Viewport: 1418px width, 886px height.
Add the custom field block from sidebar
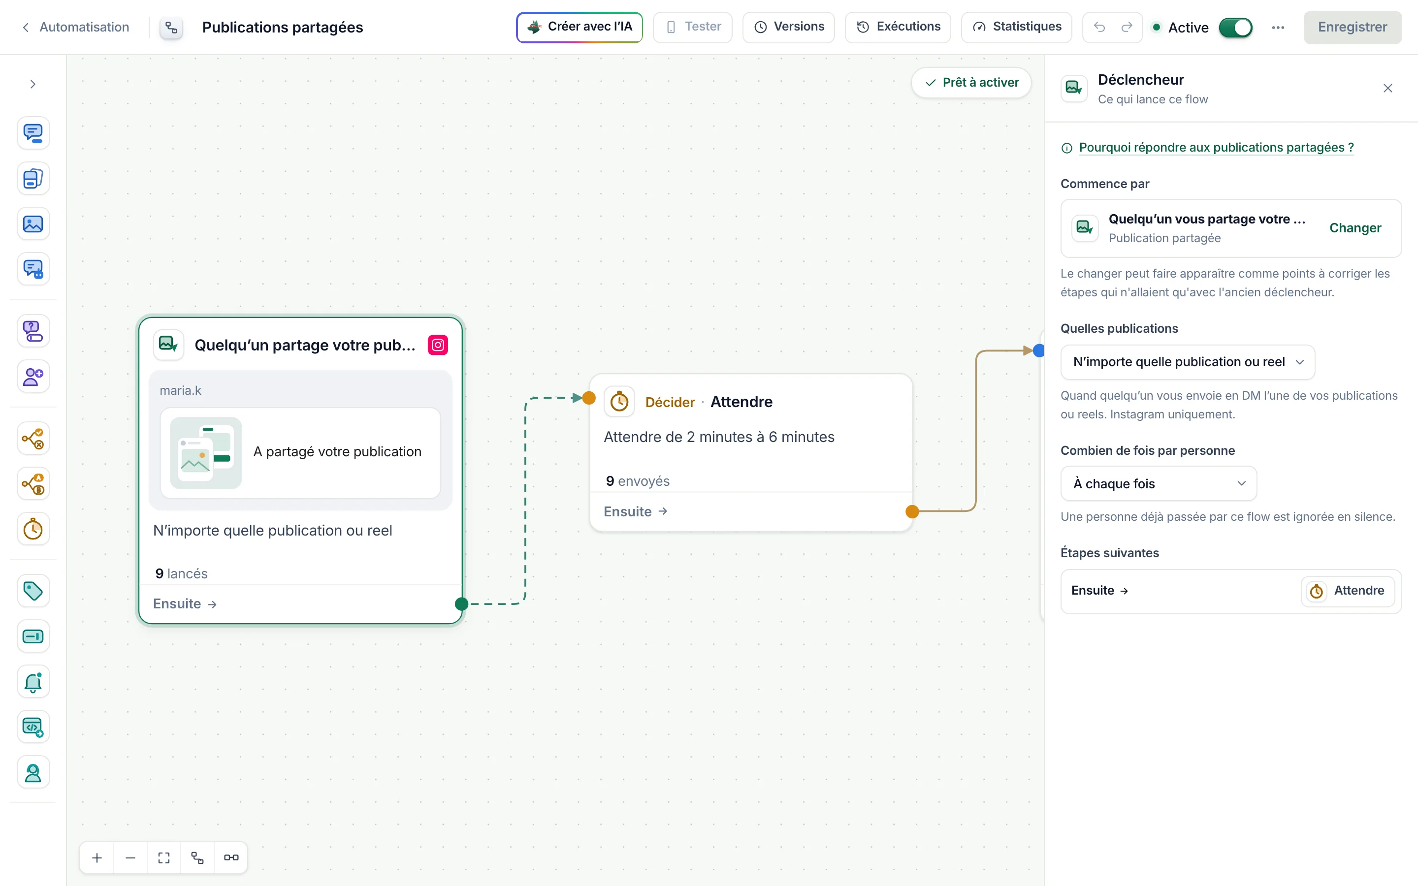33,636
